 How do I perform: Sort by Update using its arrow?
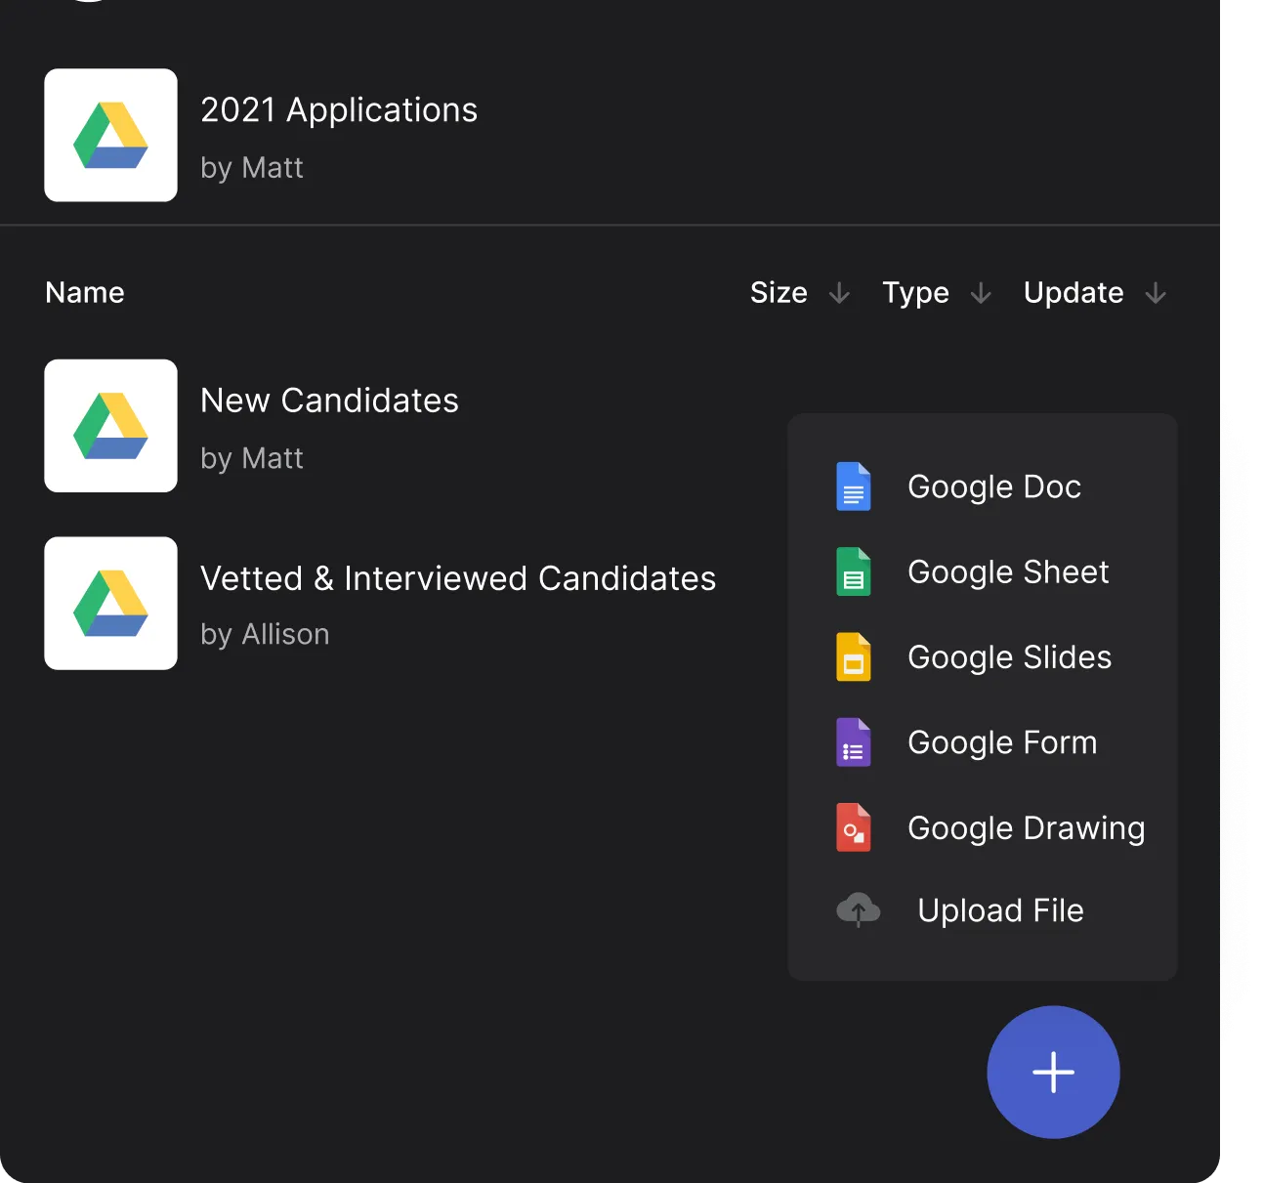point(1156,293)
